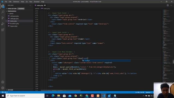This screenshot has height=98, width=174.
Task: Open cekinput.php in the explorer
Action: tap(14, 16)
